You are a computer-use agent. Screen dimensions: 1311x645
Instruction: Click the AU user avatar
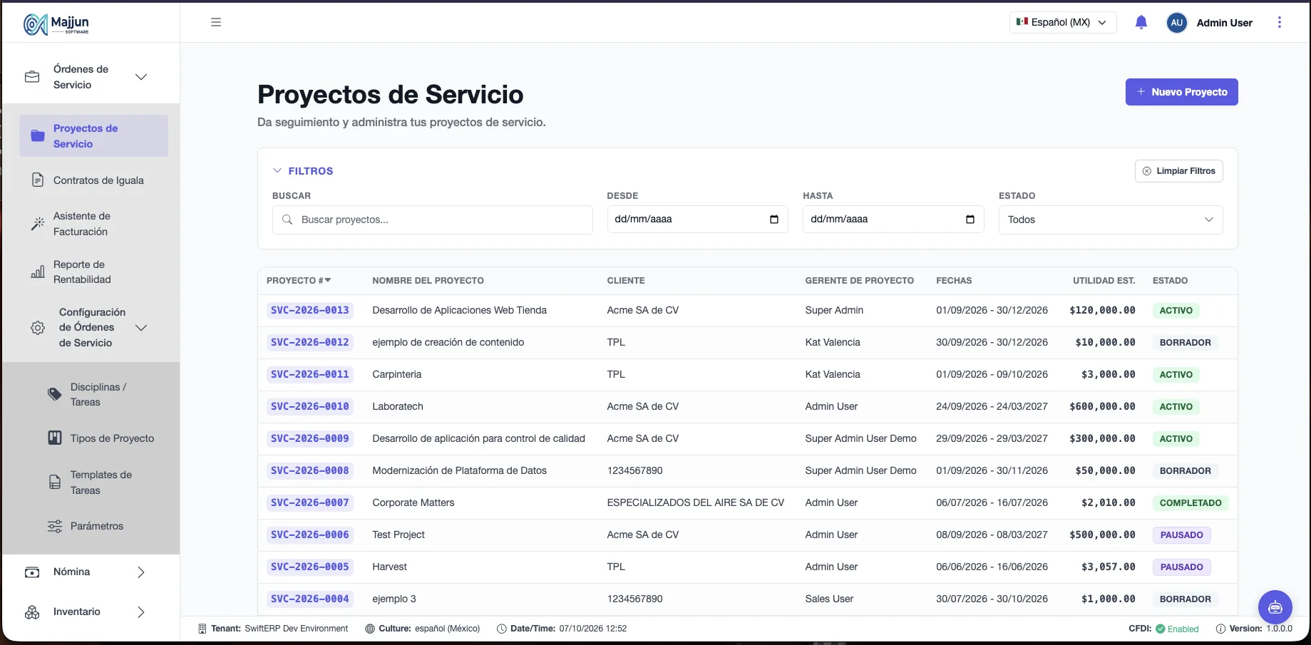pyautogui.click(x=1176, y=23)
